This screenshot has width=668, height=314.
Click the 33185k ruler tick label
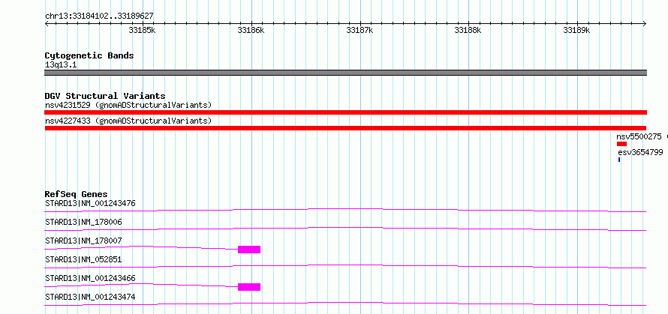coord(142,30)
